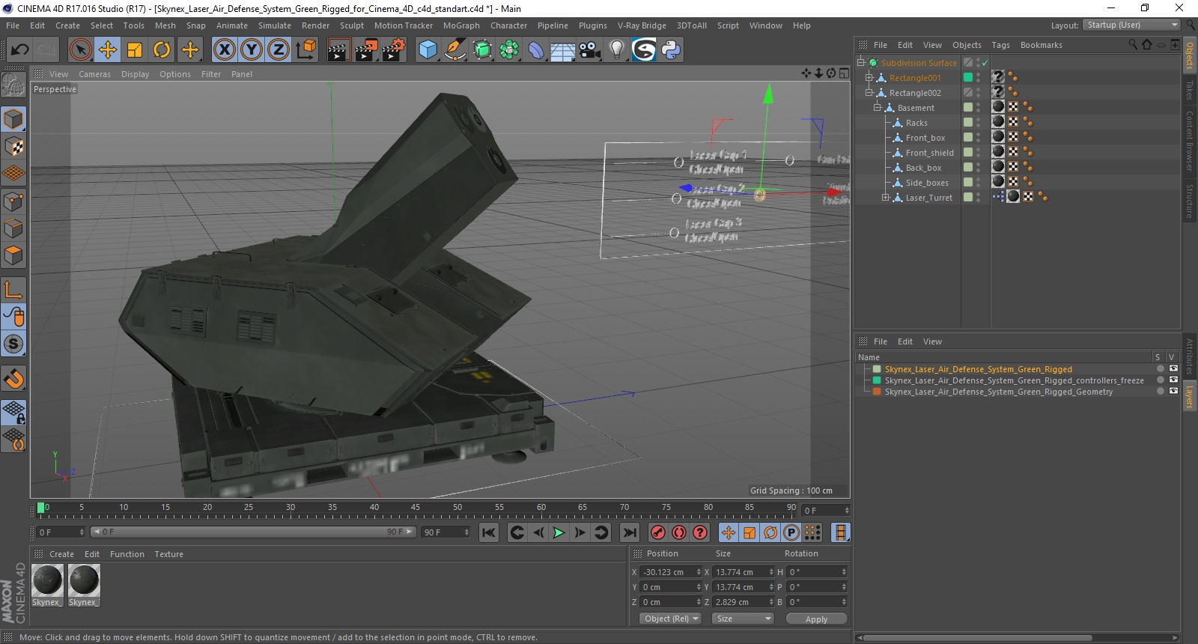Viewport: 1198px width, 644px height.
Task: Toggle X axis lock
Action: click(224, 50)
